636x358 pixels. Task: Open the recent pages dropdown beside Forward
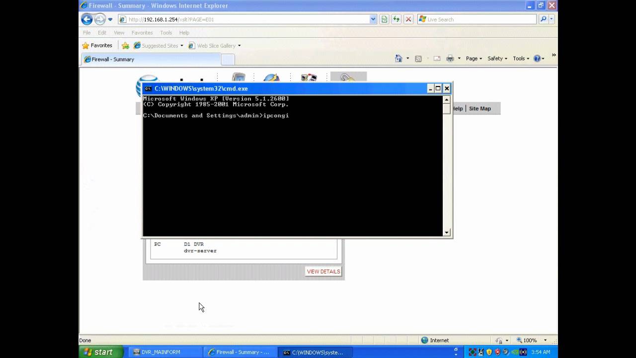pyautogui.click(x=110, y=19)
